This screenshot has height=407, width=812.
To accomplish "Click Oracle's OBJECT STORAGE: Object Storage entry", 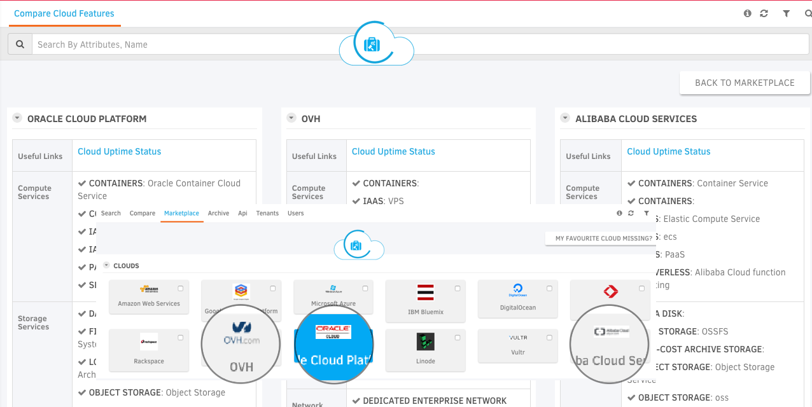I will pyautogui.click(x=151, y=392).
